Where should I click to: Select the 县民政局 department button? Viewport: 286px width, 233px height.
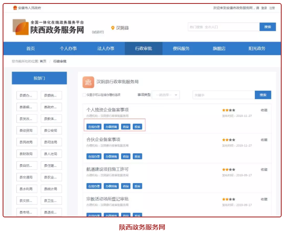click(x=27, y=142)
